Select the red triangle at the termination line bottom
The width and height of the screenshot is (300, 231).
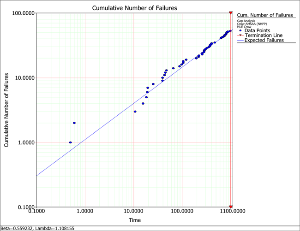231,207
